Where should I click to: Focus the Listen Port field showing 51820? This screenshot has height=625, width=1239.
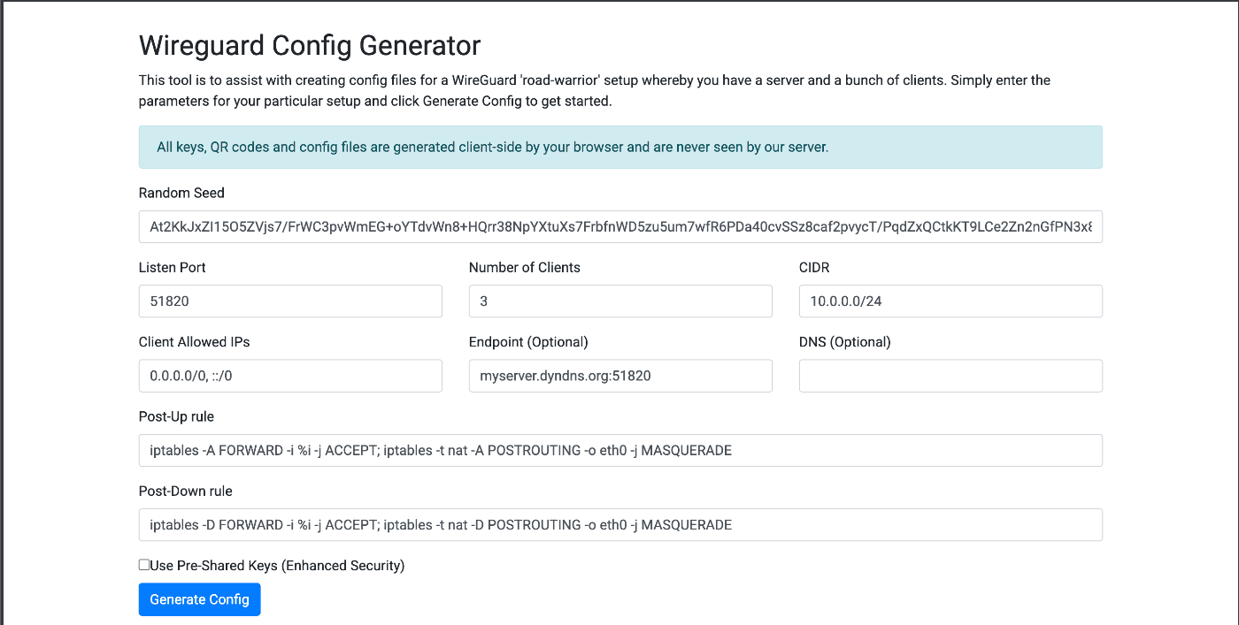[290, 301]
